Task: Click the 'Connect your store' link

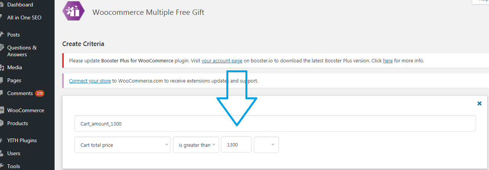Action: coord(90,81)
